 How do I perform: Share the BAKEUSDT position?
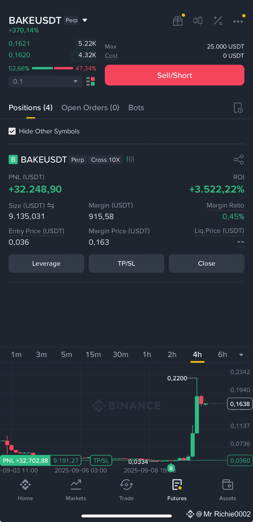[x=239, y=159]
